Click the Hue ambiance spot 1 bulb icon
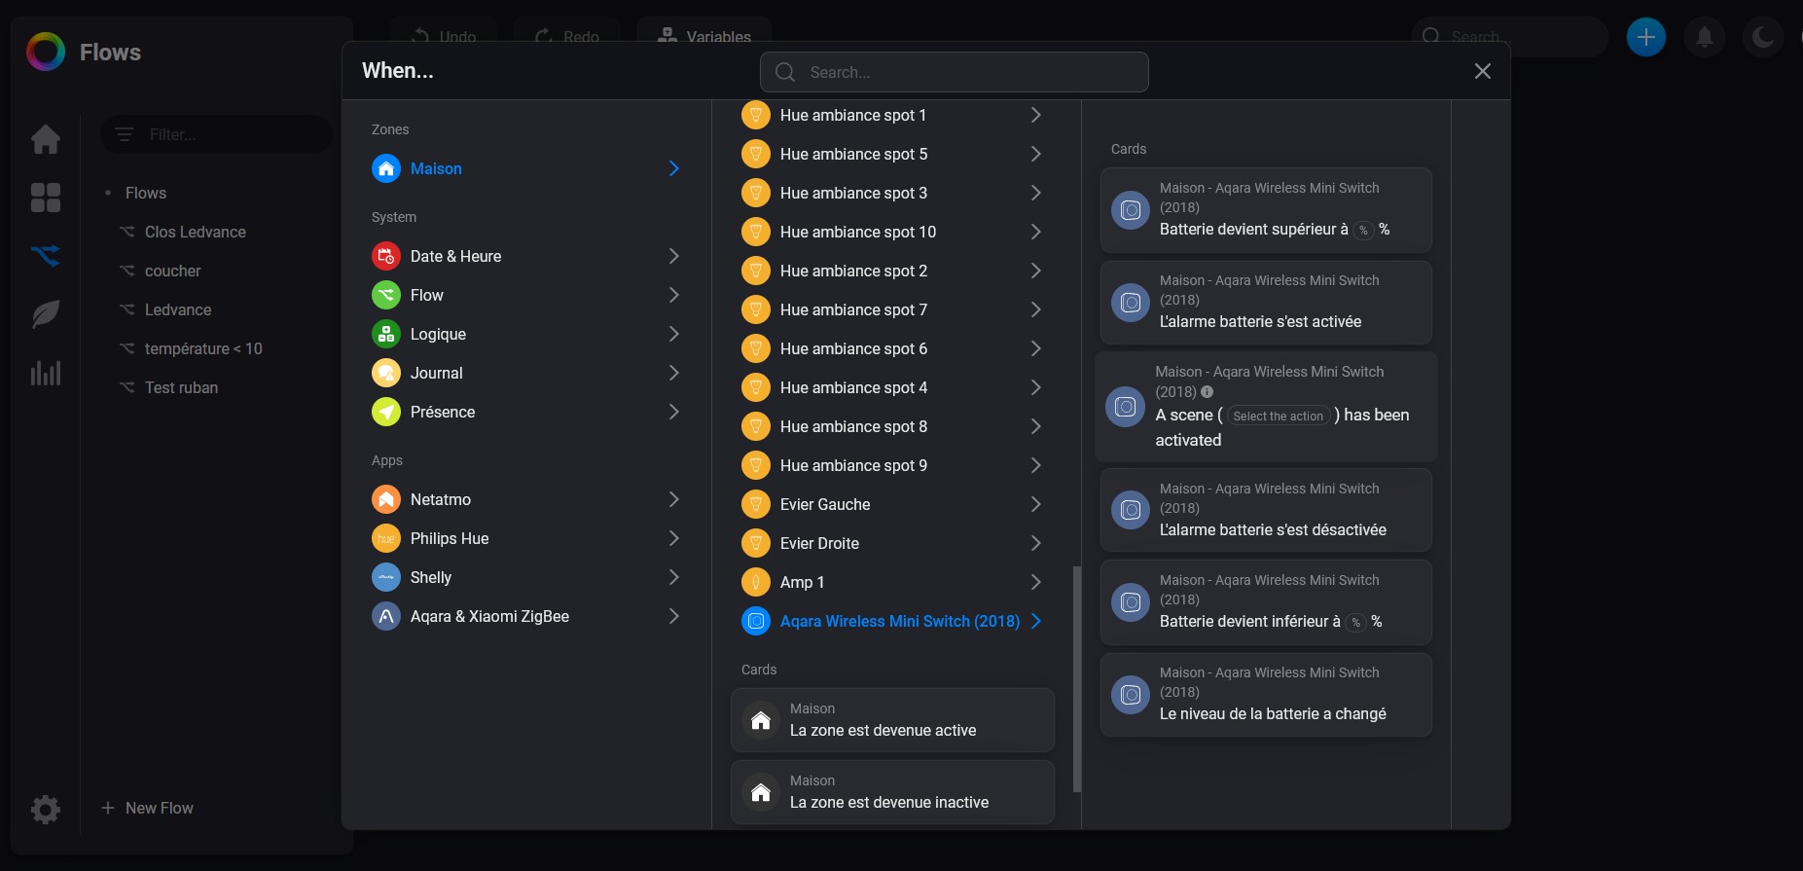This screenshot has width=1803, height=871. click(756, 115)
